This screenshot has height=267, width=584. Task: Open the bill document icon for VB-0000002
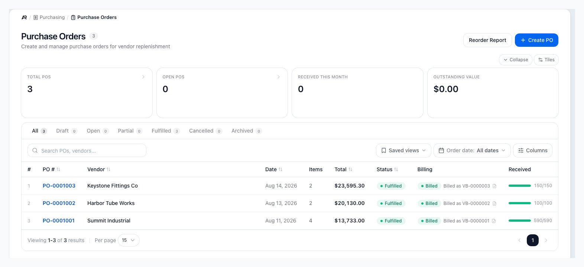click(x=494, y=203)
